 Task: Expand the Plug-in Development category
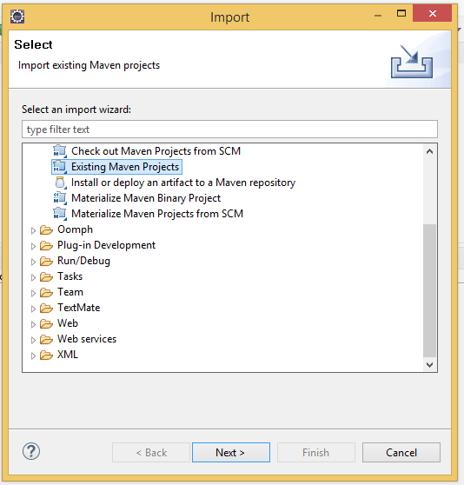33,246
